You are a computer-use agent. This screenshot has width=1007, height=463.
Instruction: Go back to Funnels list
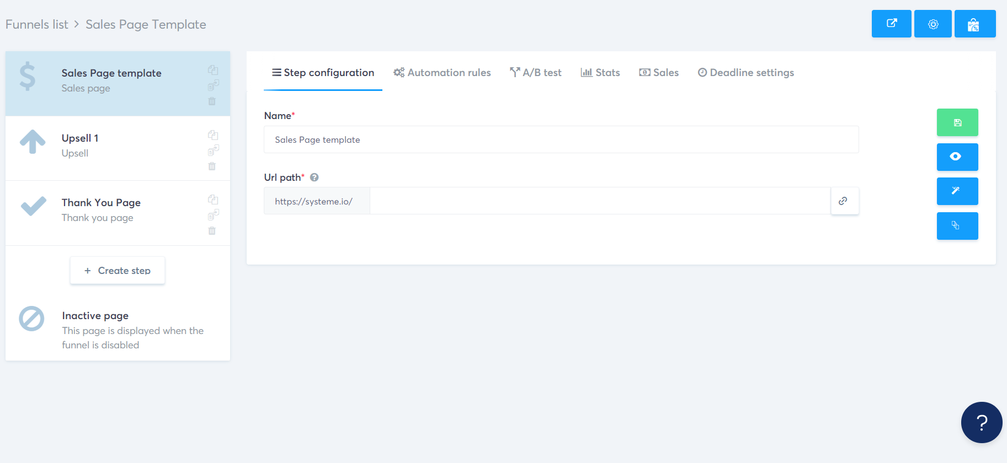pos(37,24)
